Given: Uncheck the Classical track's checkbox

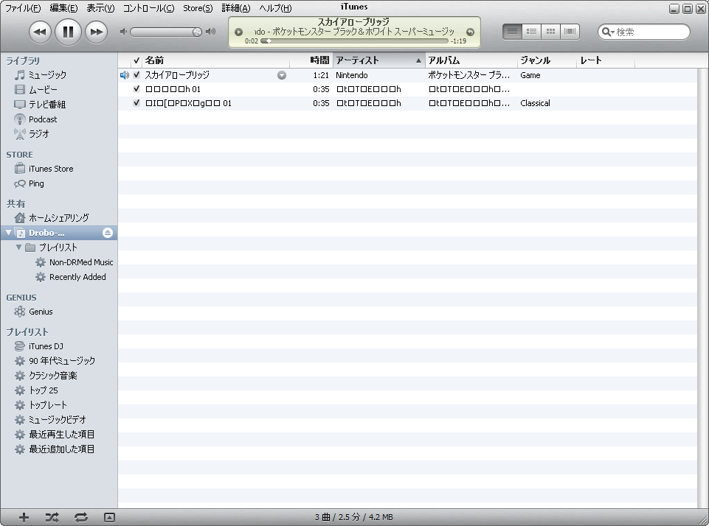Looking at the screenshot, I should point(136,103).
